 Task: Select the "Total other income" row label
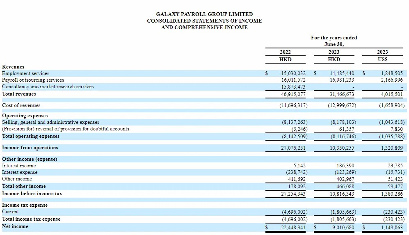pos(24,186)
